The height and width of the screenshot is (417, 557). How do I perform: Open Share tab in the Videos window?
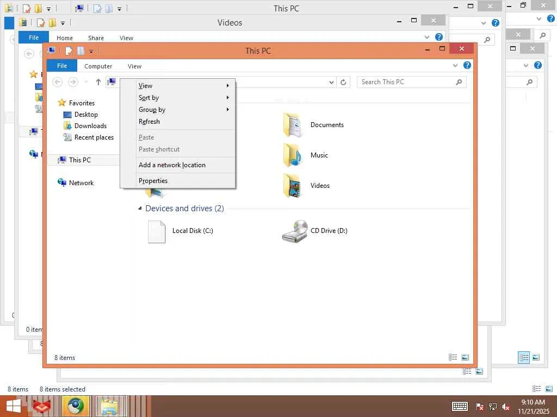click(x=96, y=38)
